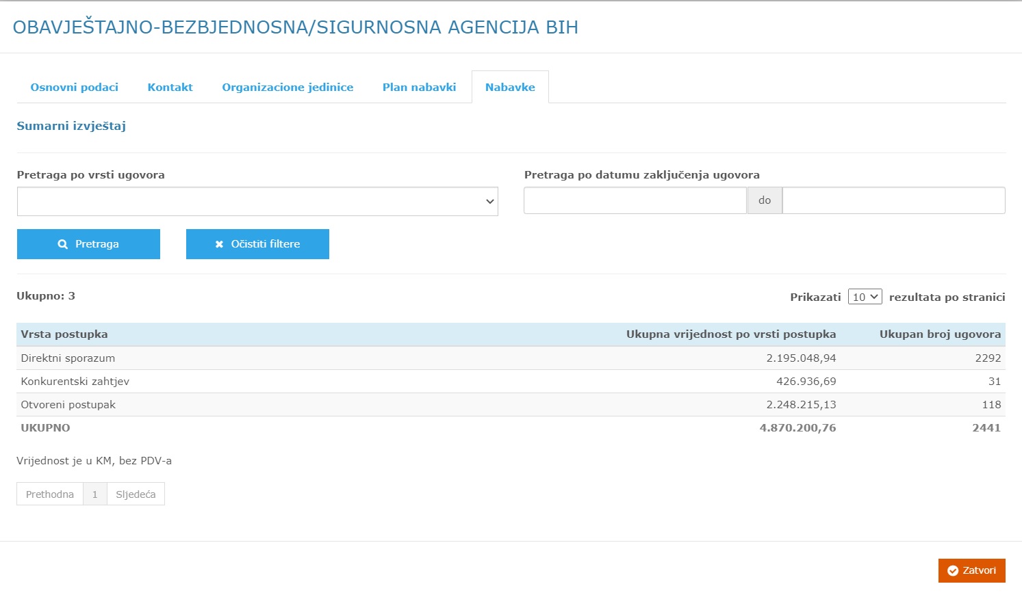Click the contract date end field
Screen dimensions: 1022x597
click(893, 200)
